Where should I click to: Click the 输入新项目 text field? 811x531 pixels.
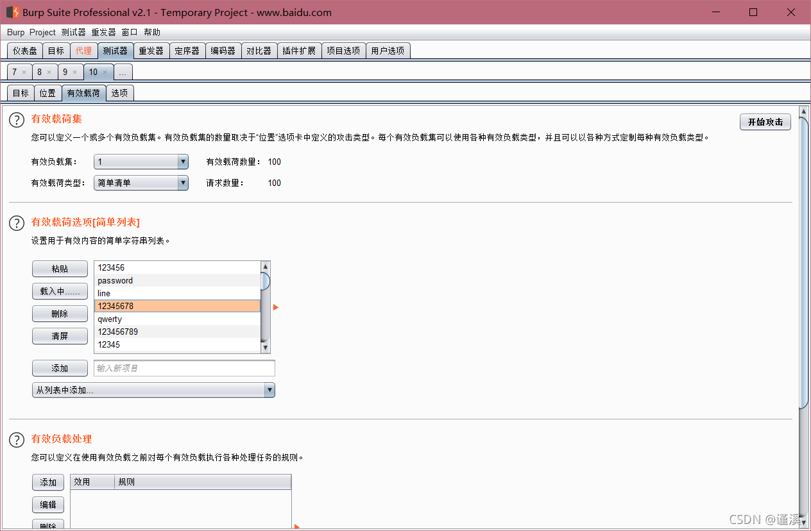[x=184, y=368]
